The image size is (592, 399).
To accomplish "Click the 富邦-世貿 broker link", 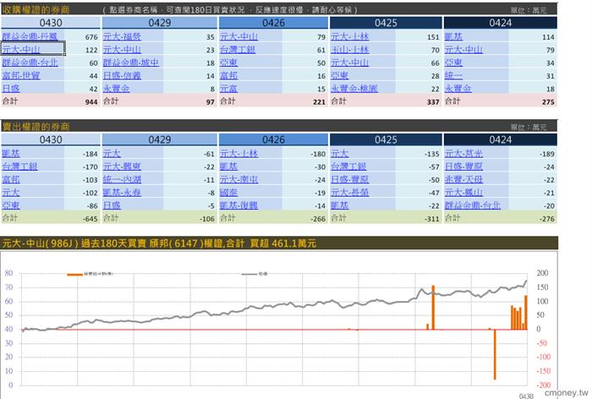I will click(21, 75).
